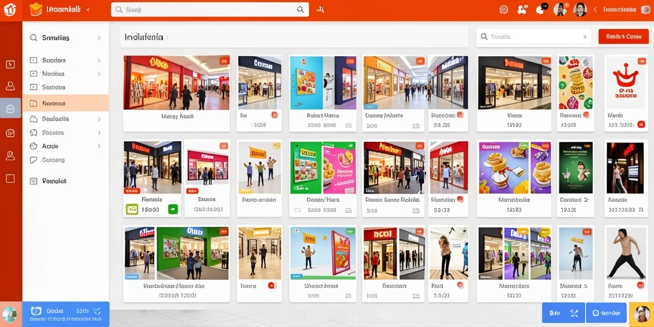Image resolution: width=654 pixels, height=327 pixels.
Task: Click the orange box brand logo icon
Action: 36,9
